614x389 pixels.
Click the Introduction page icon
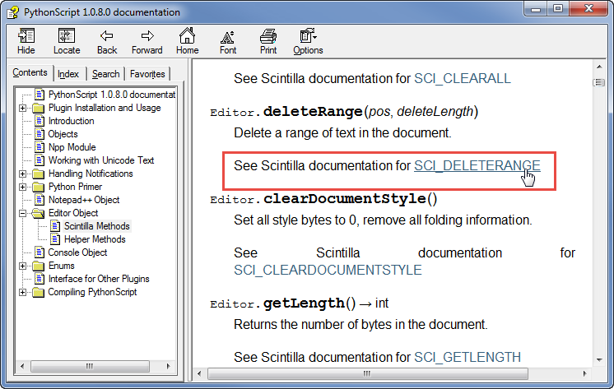click(40, 121)
